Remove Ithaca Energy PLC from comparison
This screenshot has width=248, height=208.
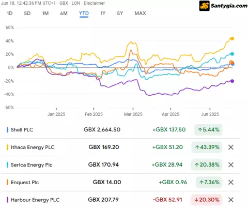(231, 147)
